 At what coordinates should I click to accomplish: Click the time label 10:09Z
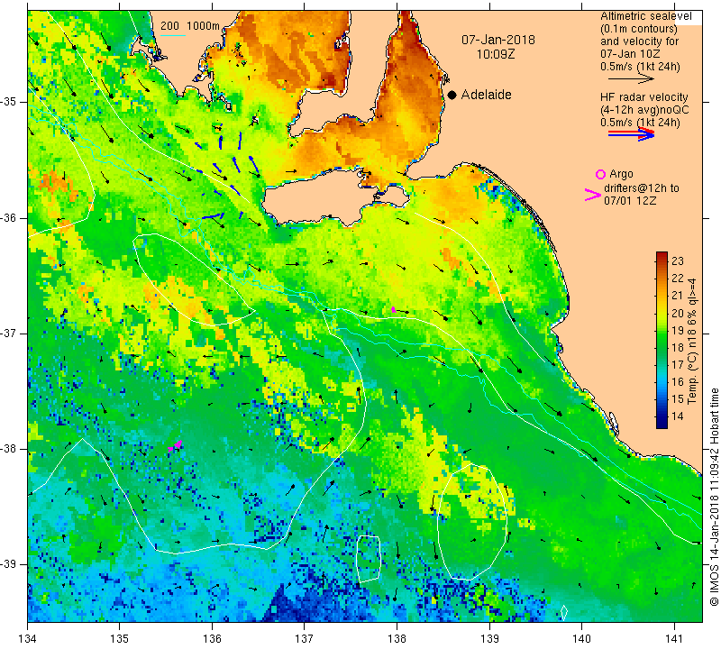pos(495,54)
